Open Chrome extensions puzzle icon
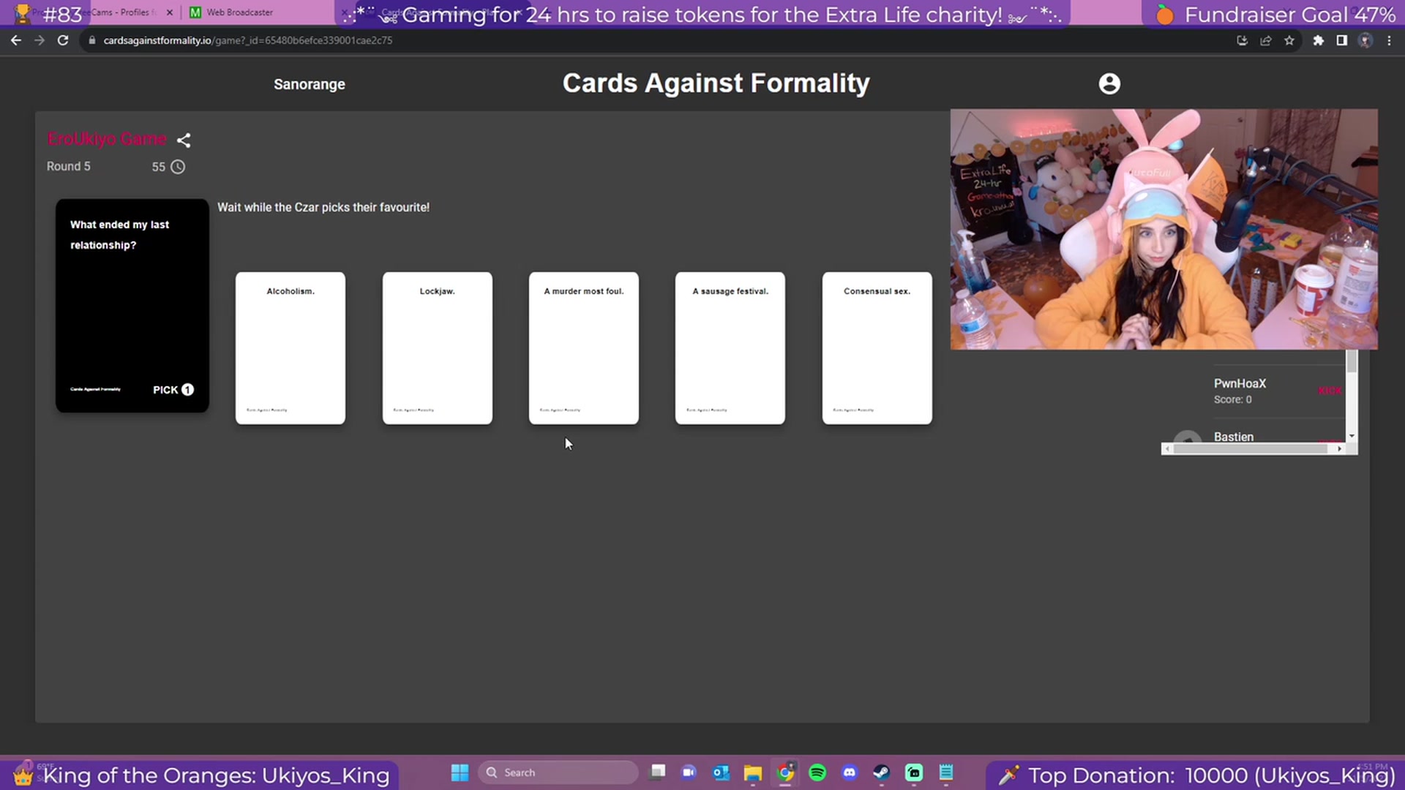Screen dimensions: 1405x790 pyautogui.click(x=1318, y=40)
